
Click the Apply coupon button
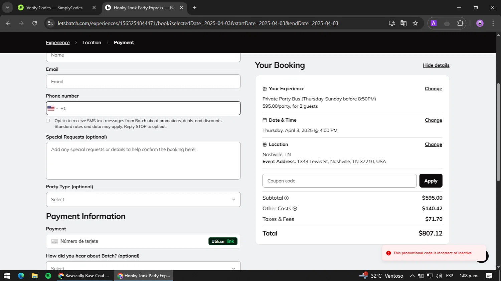pos(431,181)
